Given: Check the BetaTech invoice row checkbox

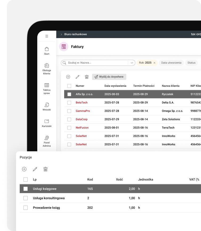Looking at the screenshot, I should coord(69,103).
